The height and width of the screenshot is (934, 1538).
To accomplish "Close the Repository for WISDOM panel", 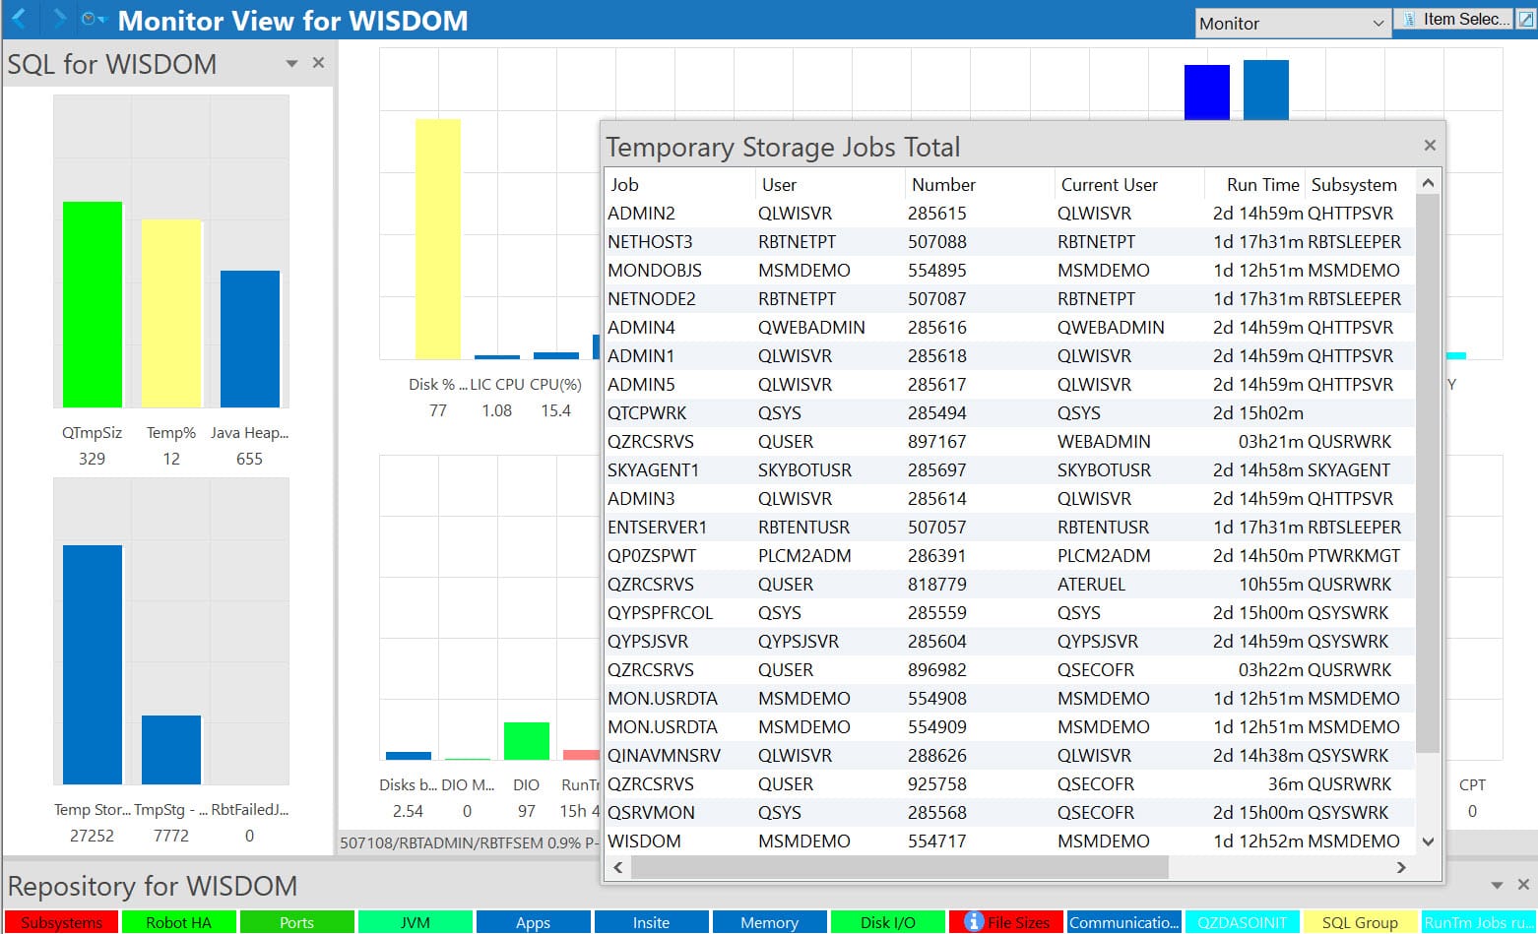I will (x=1523, y=885).
